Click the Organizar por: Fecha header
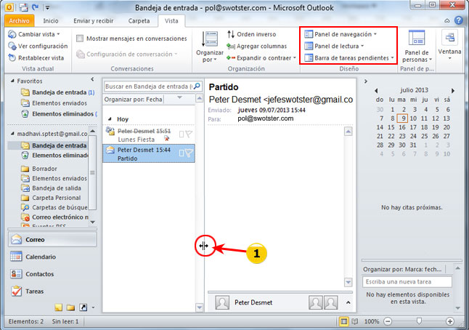Image resolution: width=469 pixels, height=330 pixels. [x=134, y=99]
